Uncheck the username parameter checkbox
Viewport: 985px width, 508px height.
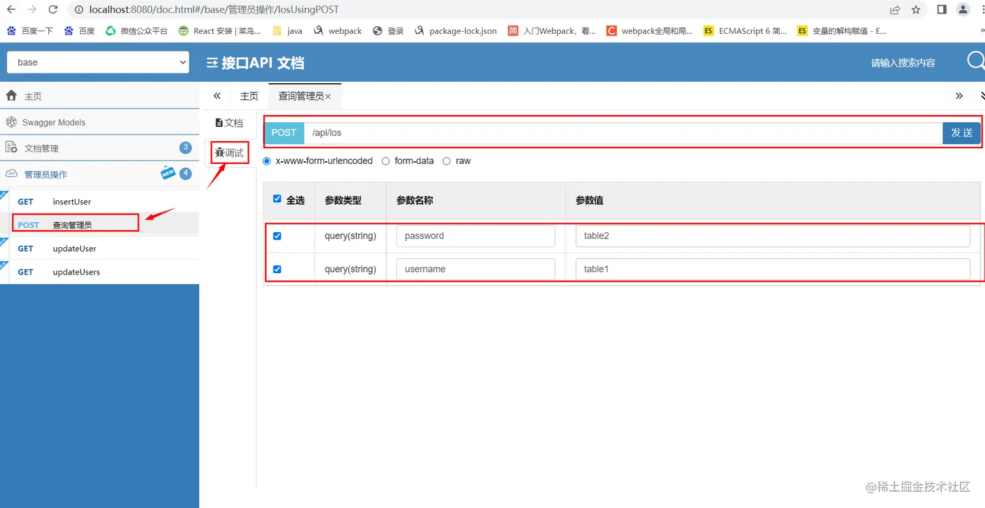tap(278, 269)
